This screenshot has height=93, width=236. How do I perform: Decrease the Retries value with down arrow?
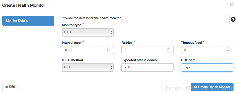point(168,51)
